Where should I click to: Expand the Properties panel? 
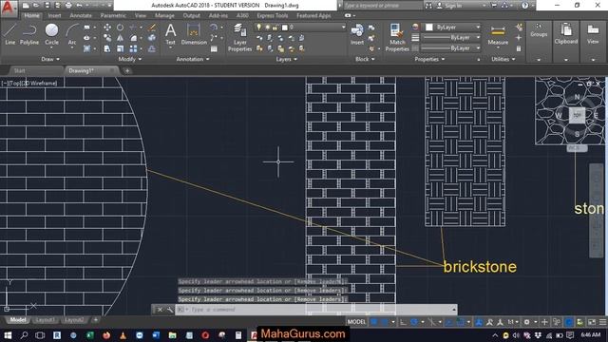click(x=429, y=59)
